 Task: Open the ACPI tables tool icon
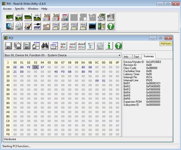[x=110, y=17]
